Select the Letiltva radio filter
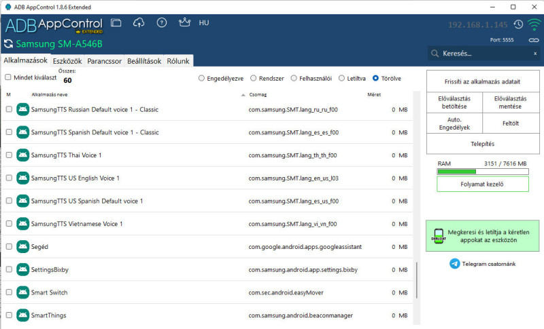Viewport: 544px width, 329px height. pyautogui.click(x=341, y=78)
